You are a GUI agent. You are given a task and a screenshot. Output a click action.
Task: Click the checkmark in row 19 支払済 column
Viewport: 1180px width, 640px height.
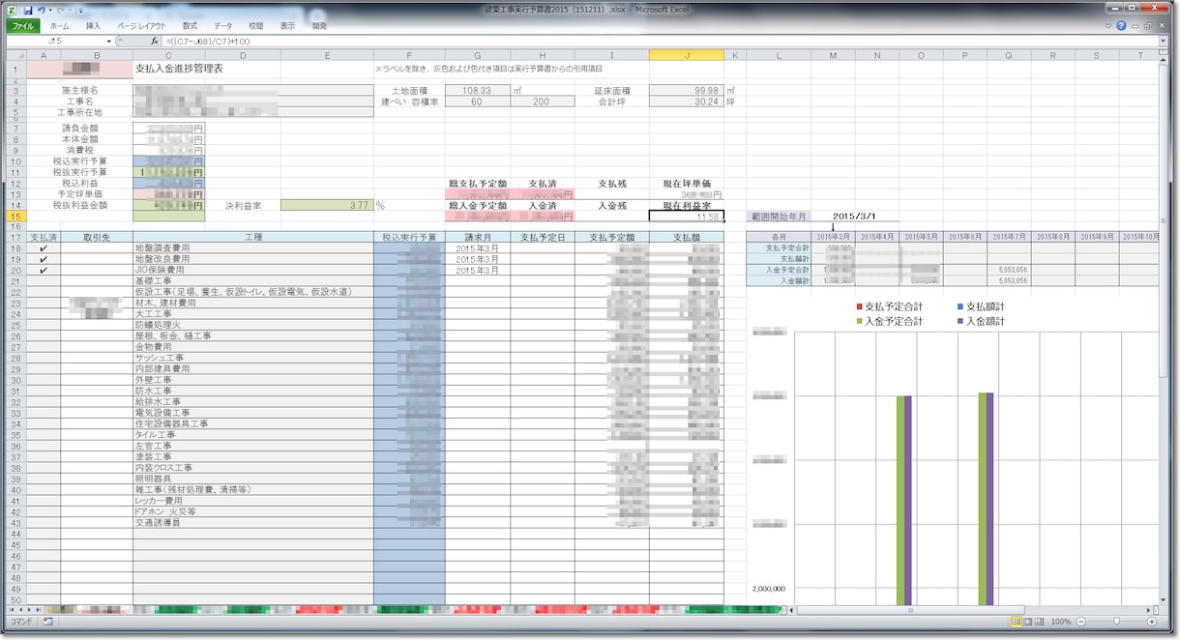[44, 259]
